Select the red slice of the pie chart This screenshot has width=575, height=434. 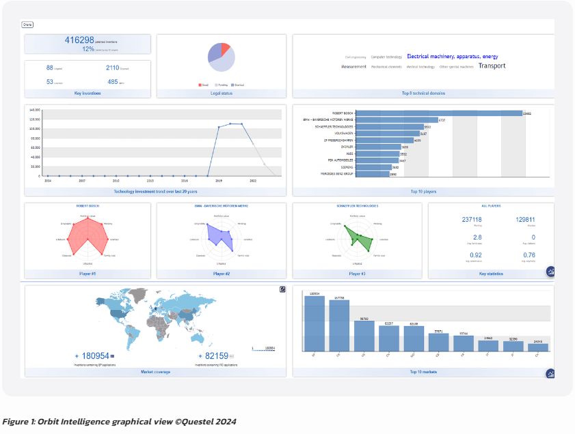[x=225, y=48]
